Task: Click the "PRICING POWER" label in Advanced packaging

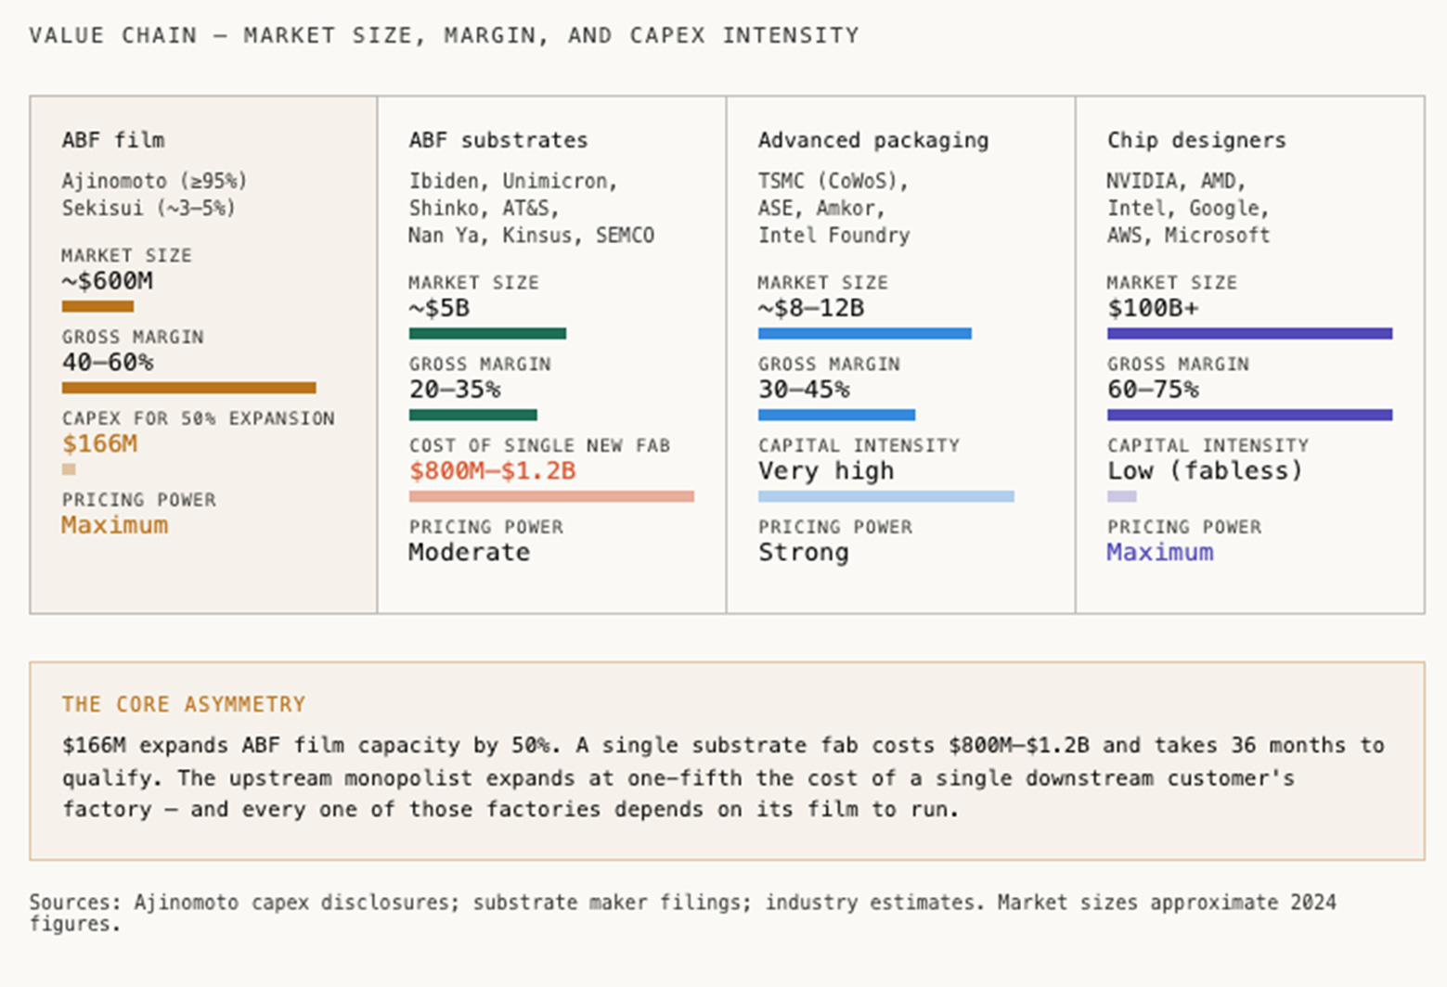Action: click(835, 527)
